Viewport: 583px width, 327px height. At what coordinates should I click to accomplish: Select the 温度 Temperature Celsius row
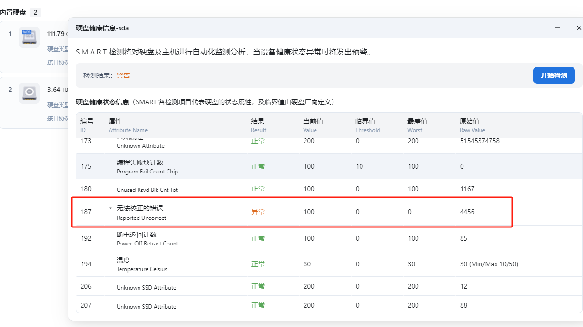coord(329,264)
